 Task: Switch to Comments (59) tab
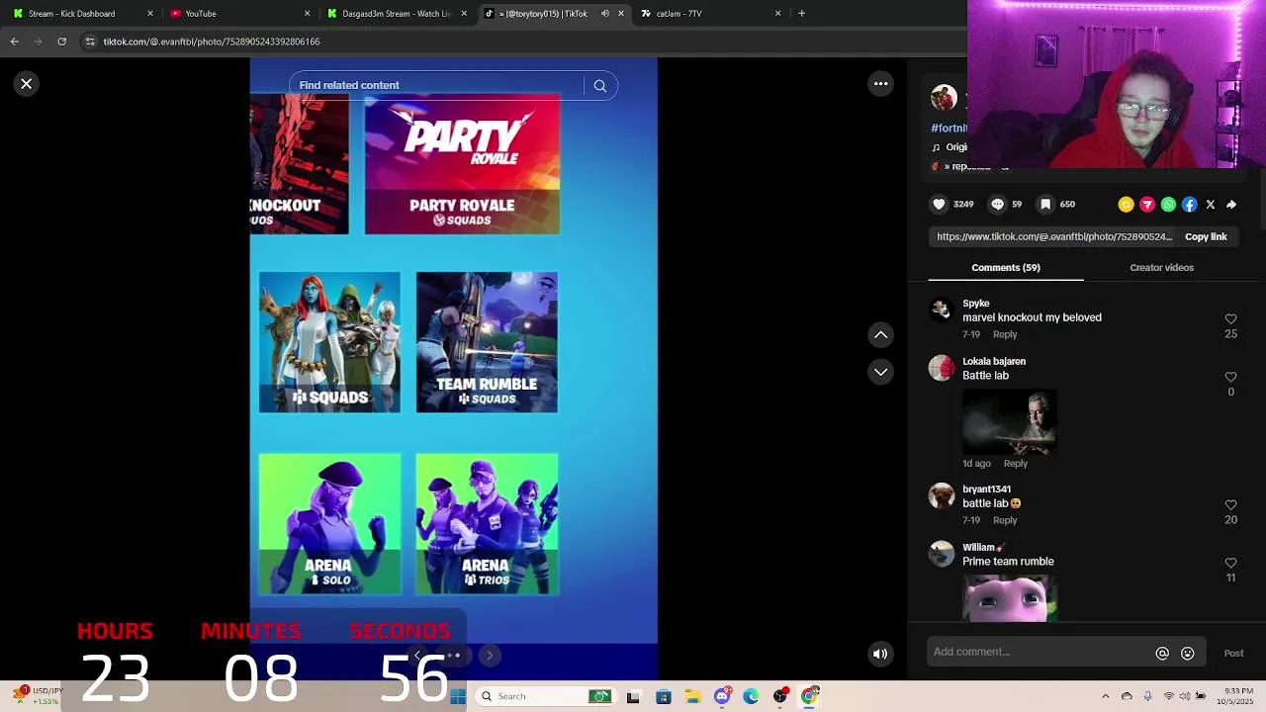pos(1005,268)
